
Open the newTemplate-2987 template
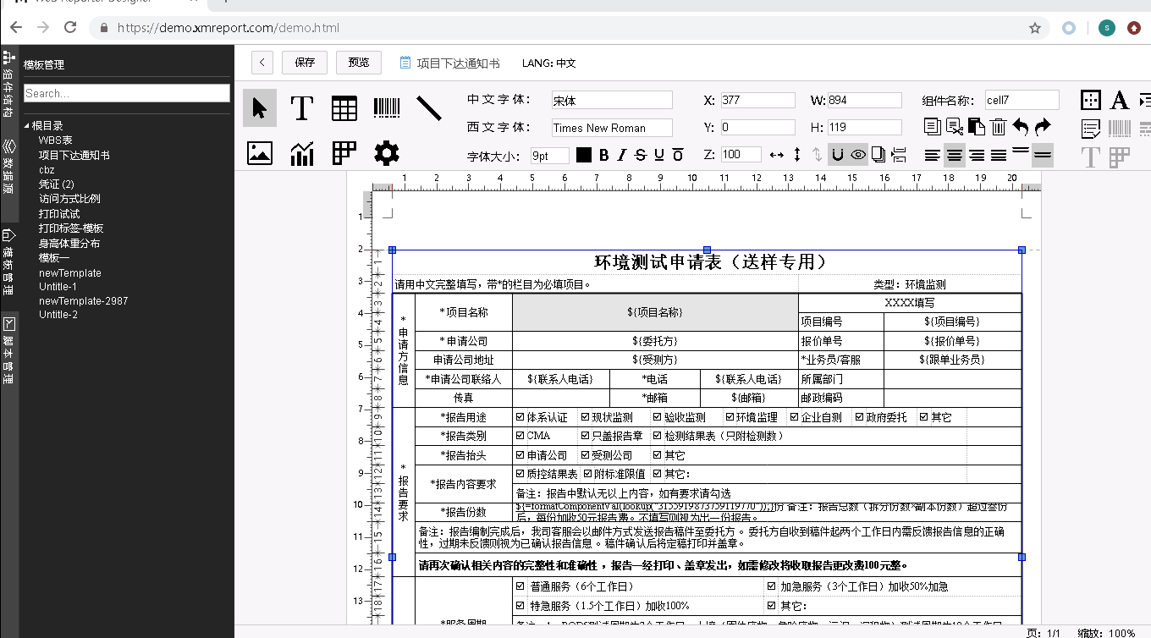point(84,300)
